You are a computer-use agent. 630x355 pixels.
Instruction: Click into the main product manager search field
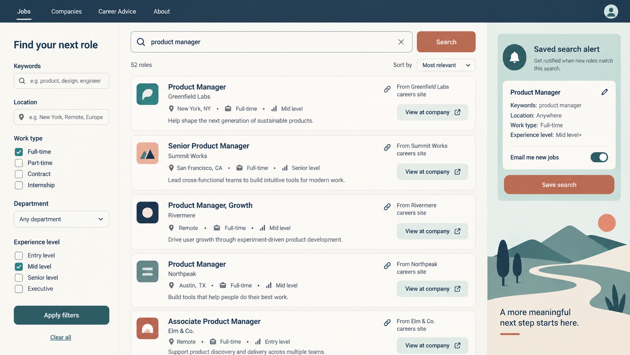pyautogui.click(x=271, y=42)
